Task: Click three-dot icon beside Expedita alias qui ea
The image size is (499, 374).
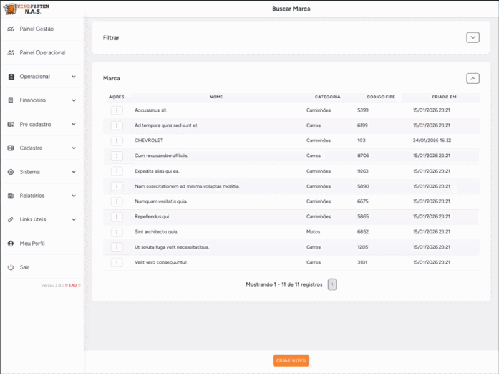Action: [x=117, y=171]
